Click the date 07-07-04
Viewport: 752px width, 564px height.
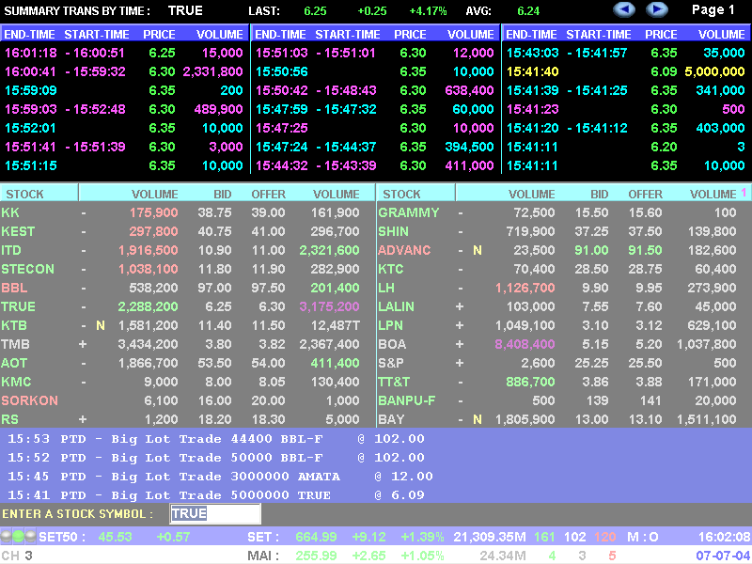tap(723, 556)
